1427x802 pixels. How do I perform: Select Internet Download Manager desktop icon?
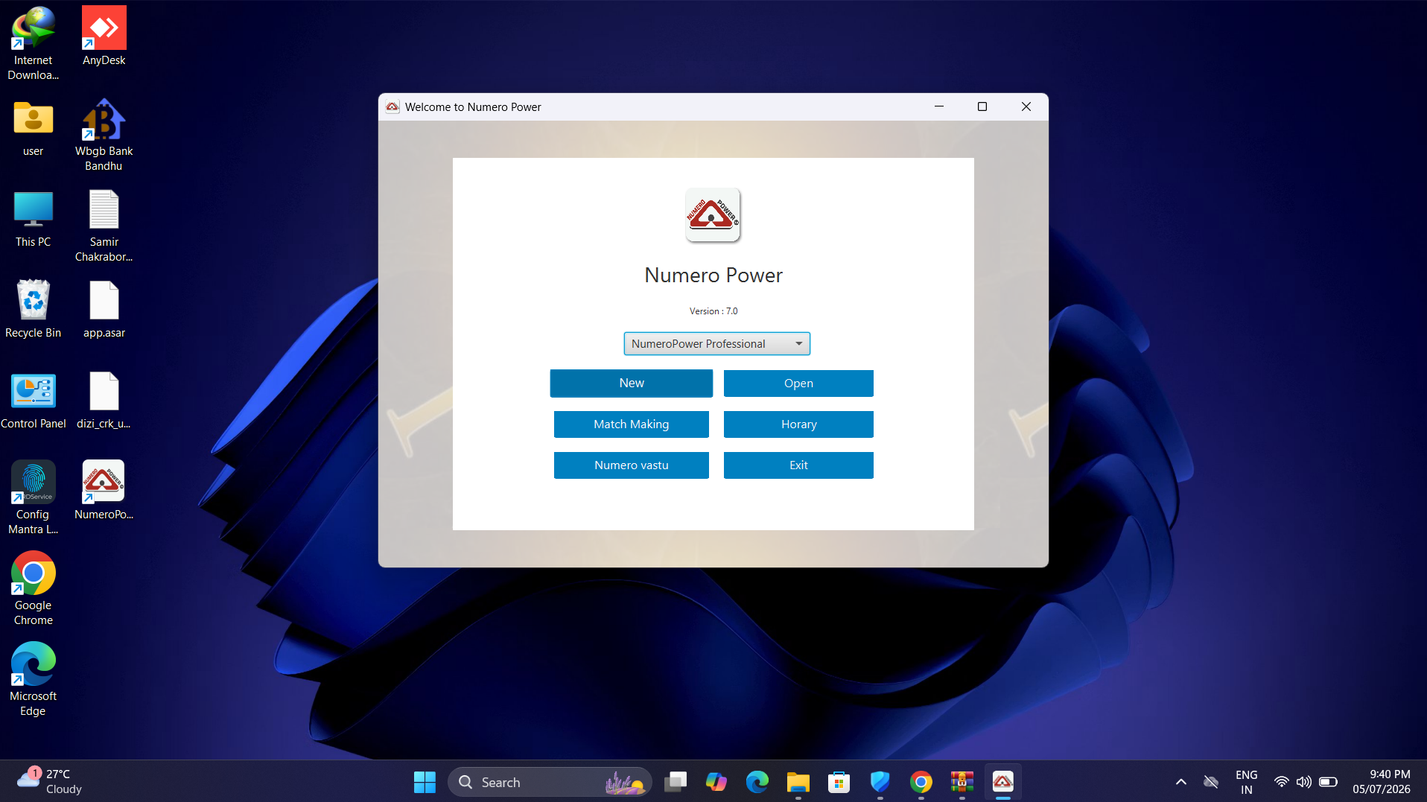coord(33,43)
